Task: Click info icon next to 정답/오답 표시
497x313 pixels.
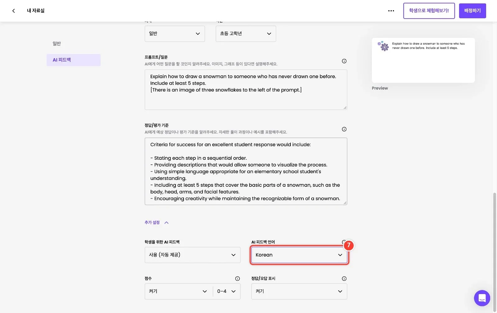Action: [x=344, y=279]
